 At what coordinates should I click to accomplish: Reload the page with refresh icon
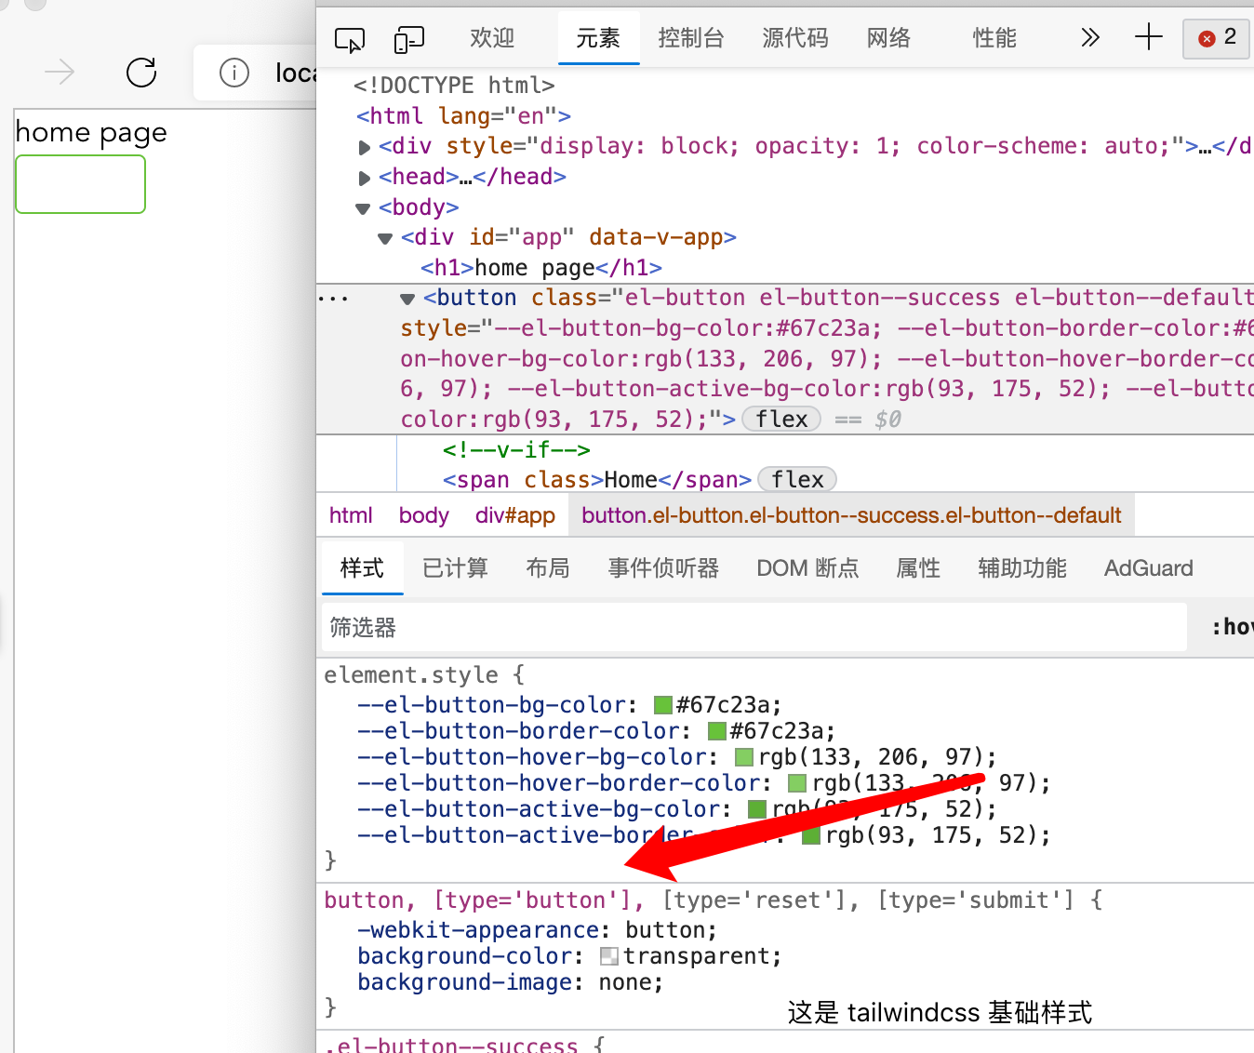(141, 72)
